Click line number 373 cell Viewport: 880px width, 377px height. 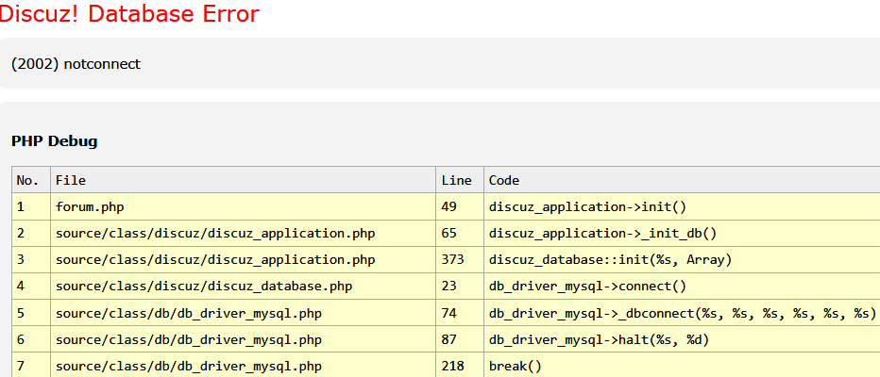coord(460,260)
